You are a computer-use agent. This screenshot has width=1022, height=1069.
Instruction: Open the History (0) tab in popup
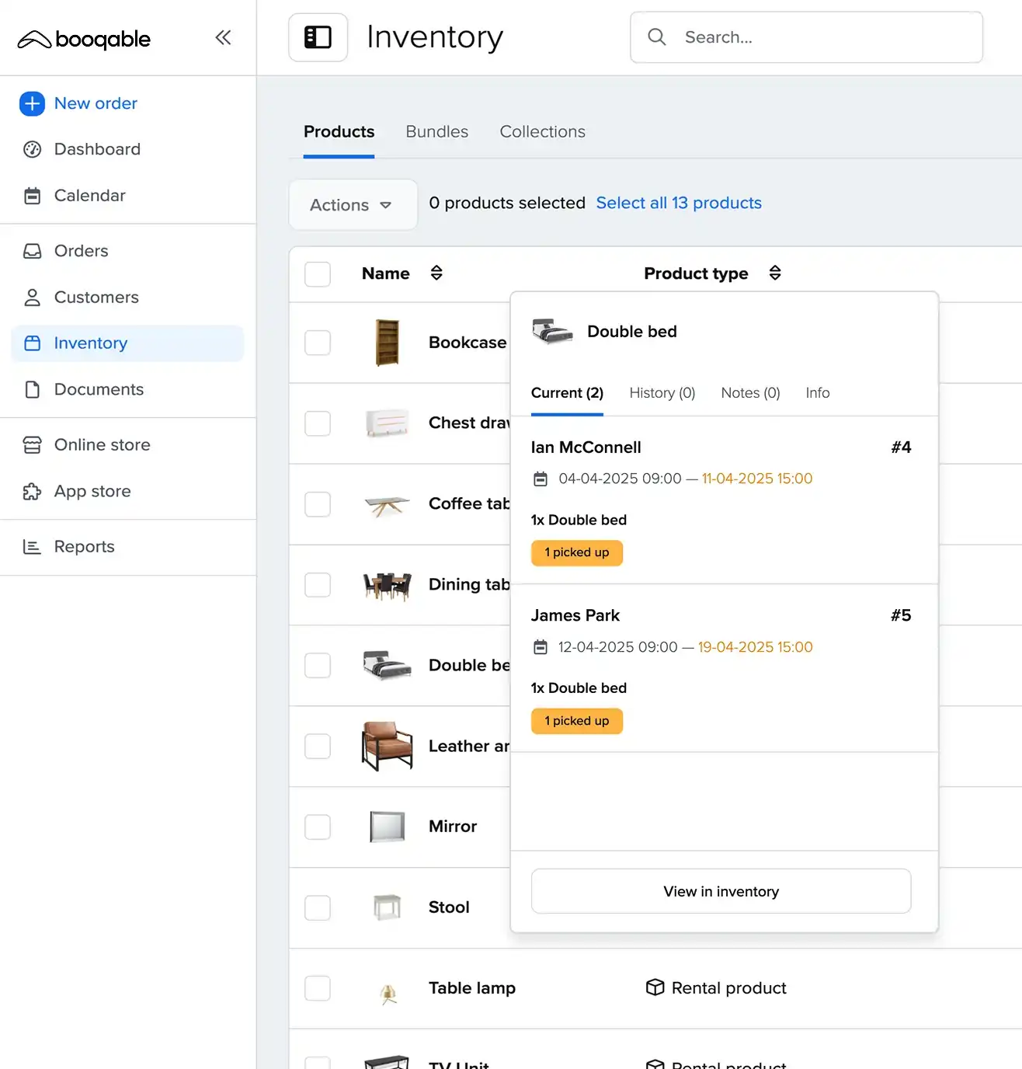pos(662,393)
